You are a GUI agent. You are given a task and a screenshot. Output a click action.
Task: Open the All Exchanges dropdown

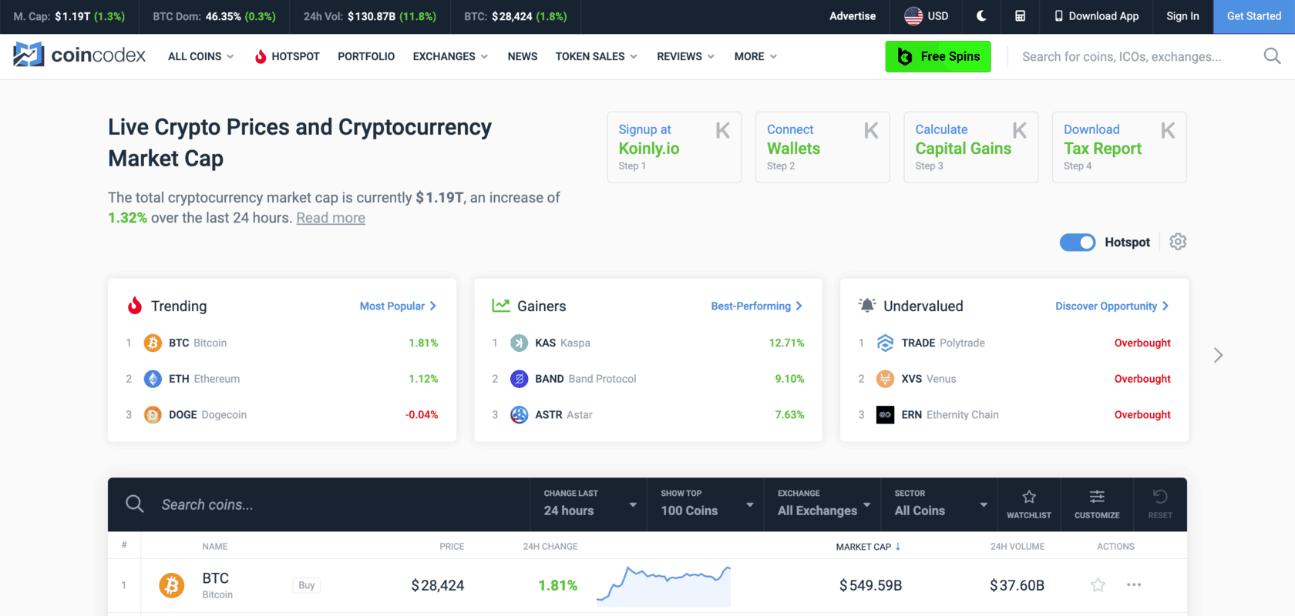point(822,504)
